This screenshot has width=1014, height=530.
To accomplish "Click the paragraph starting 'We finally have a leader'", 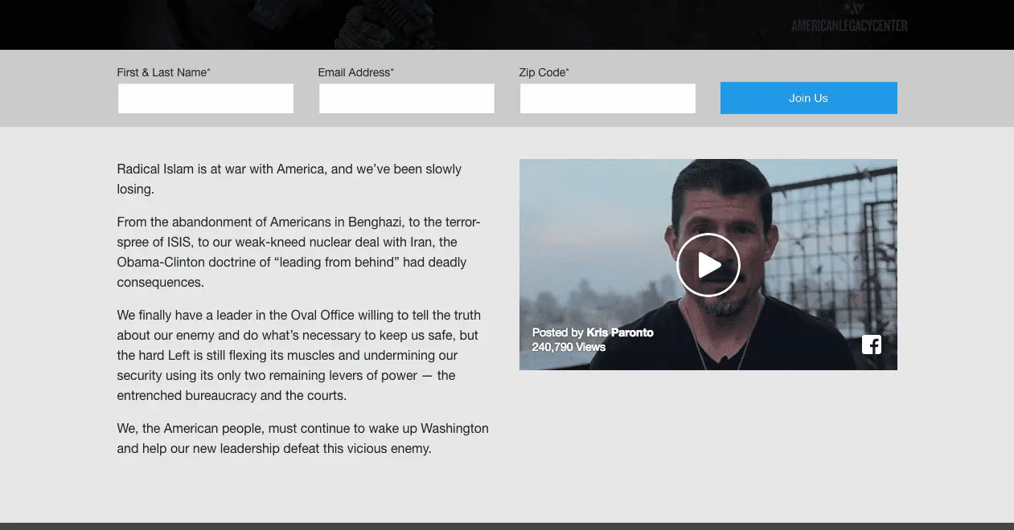I will point(298,355).
